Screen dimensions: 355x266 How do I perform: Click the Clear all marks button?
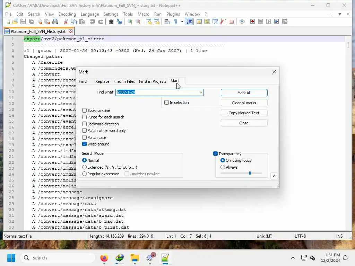pyautogui.click(x=244, y=103)
